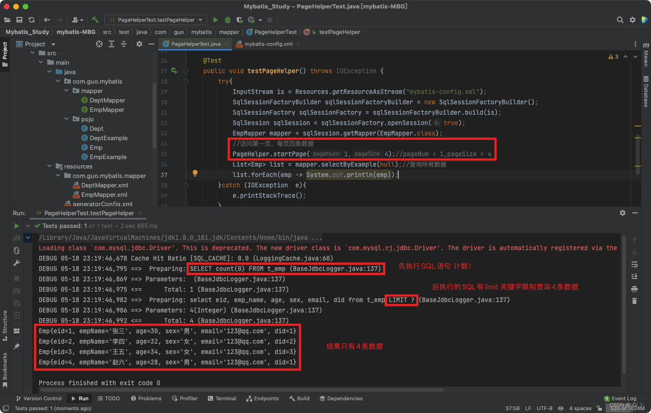Click the Print console output icon
Screen dimensions: 651x413
point(634,289)
